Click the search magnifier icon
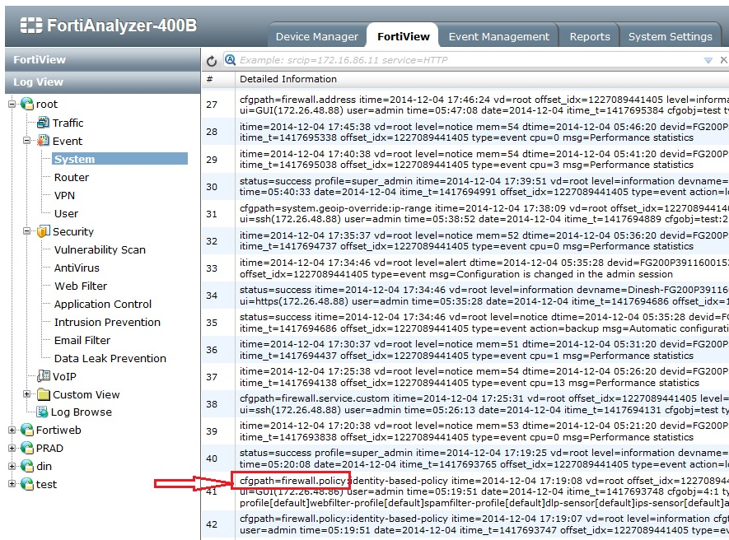The height and width of the screenshot is (540, 729). (230, 60)
